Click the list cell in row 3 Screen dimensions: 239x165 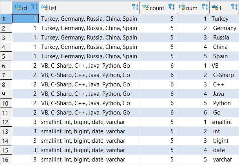click(89, 38)
